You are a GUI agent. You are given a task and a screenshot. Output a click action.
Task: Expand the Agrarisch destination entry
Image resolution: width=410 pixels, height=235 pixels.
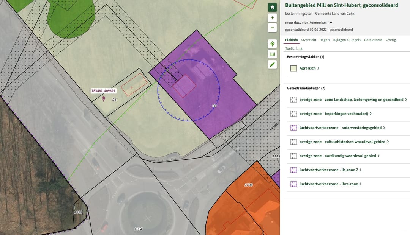pos(309,68)
